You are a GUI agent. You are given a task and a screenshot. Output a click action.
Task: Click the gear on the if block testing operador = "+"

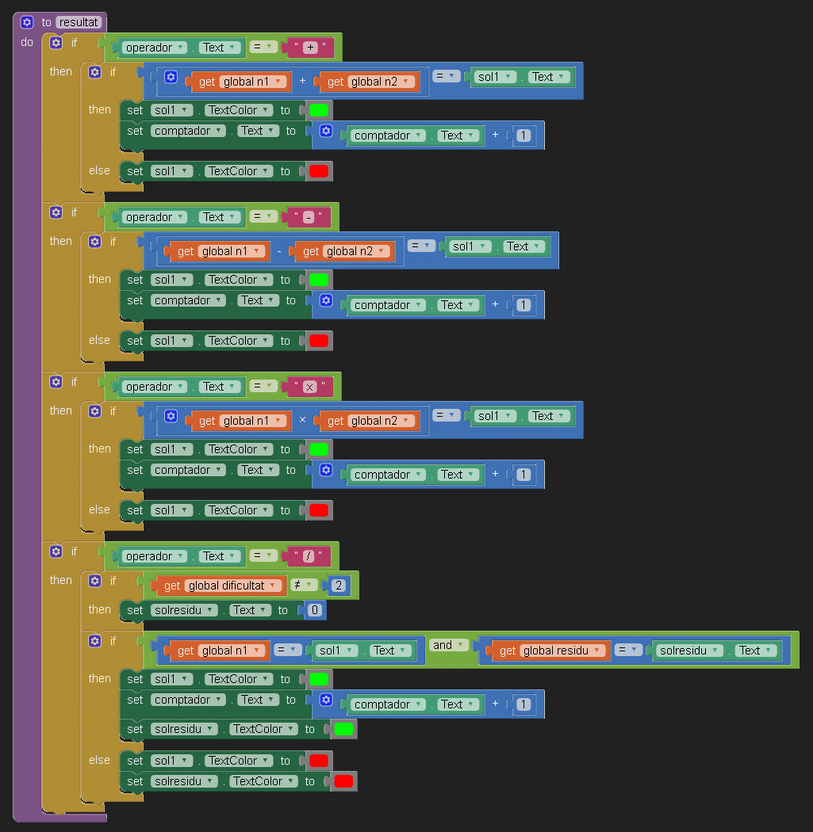pos(56,43)
